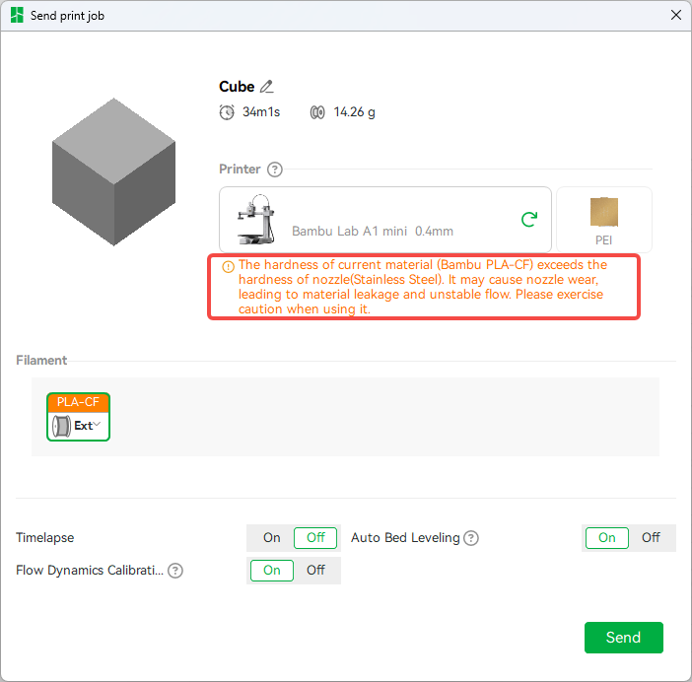Viewport: 692px width, 682px height.
Task: Set Auto Bed Leveling to On
Action: coord(607,538)
